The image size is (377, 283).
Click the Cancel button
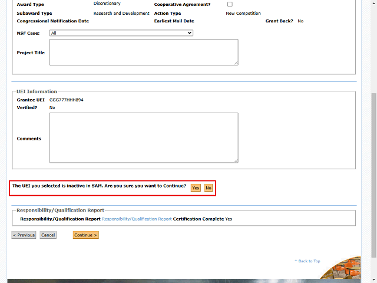pos(48,235)
